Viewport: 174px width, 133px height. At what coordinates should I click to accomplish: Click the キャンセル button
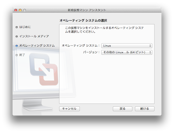pyautogui.click(x=69, y=109)
